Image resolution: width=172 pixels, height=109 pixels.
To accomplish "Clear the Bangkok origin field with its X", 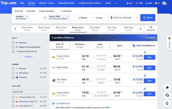I will 27,16.
